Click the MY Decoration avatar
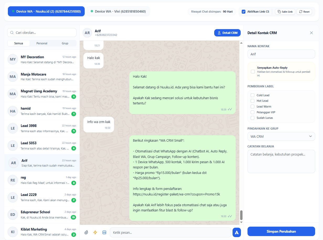The height and width of the screenshot is (240, 323). (13, 59)
